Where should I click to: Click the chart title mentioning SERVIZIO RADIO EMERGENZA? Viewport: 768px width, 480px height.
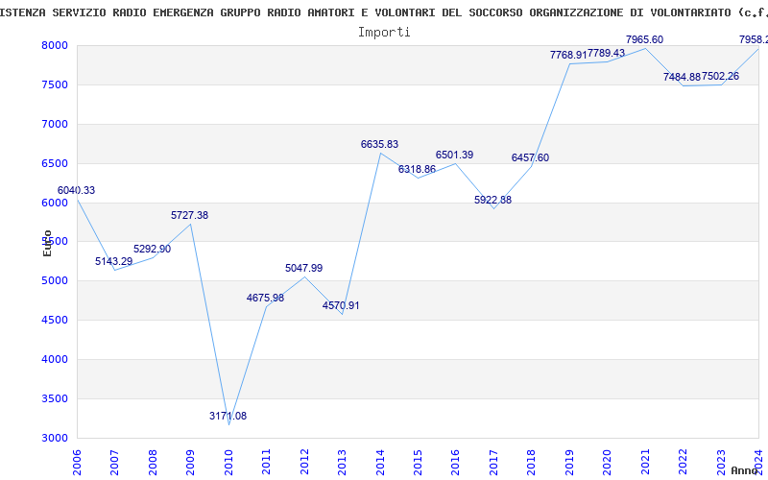384,12
